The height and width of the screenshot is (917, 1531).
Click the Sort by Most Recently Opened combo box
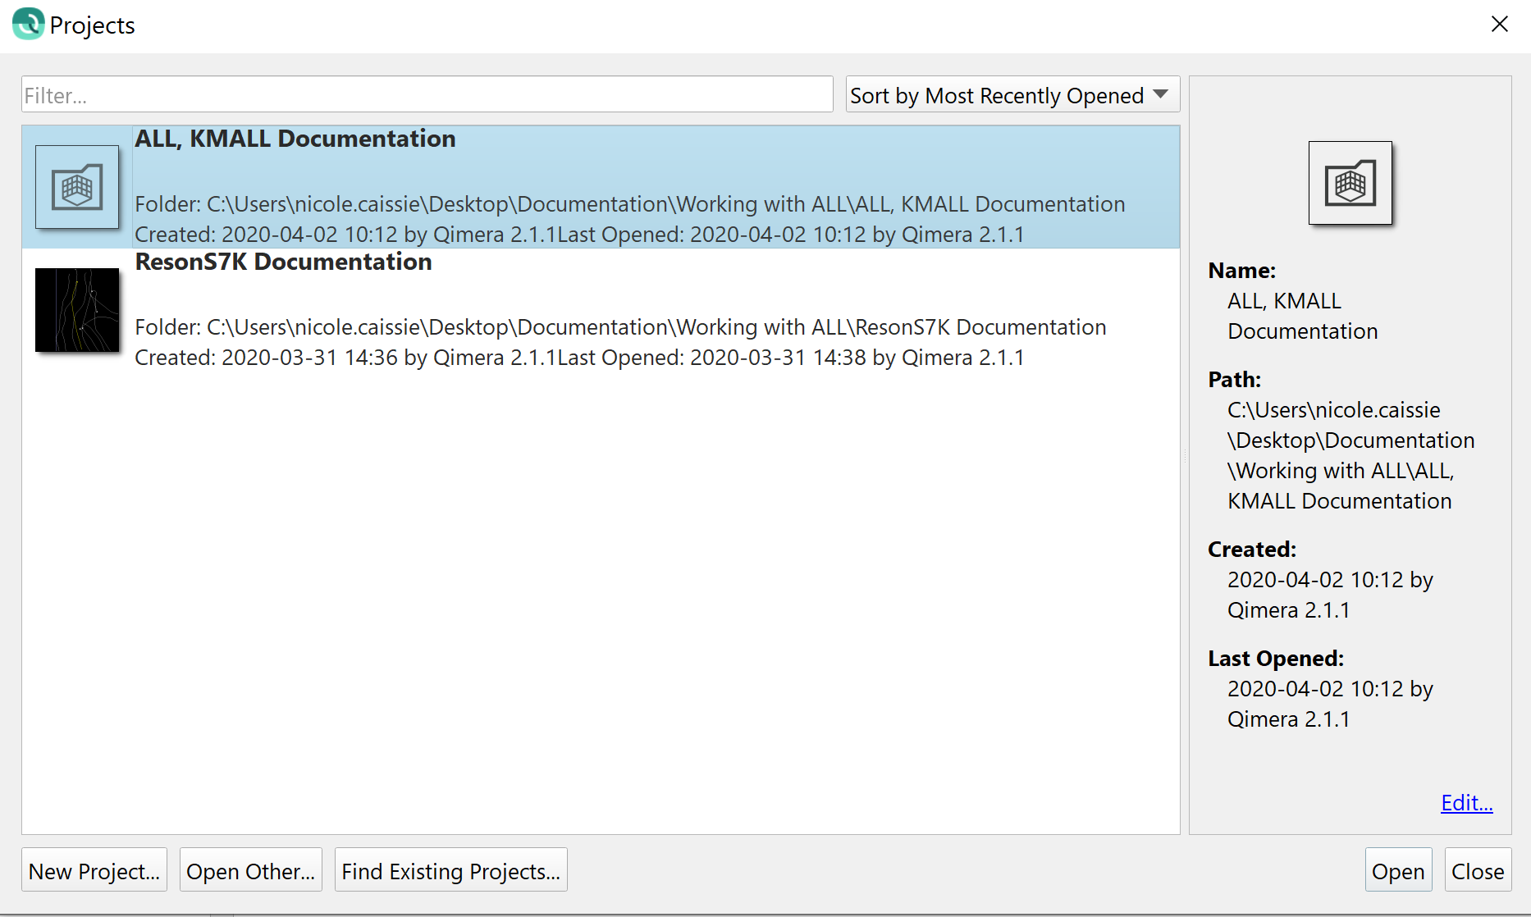[x=997, y=95]
